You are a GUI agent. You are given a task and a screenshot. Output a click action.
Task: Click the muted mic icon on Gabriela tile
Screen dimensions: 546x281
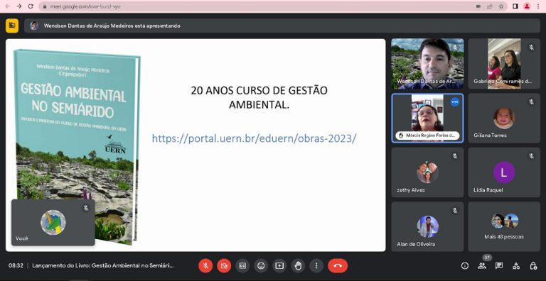point(531,48)
